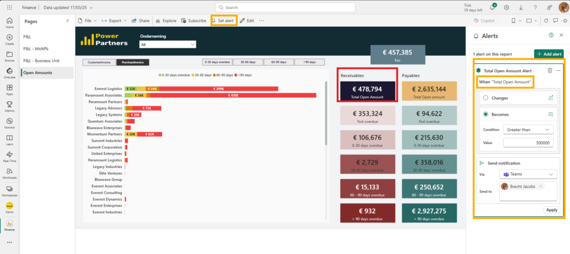Open Apps in the left navigation
The height and width of the screenshot is (254, 570).
point(9,89)
